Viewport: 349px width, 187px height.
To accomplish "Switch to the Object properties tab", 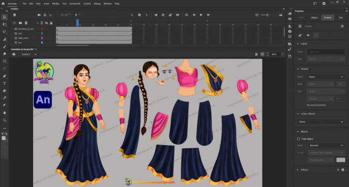I will pos(314,17).
